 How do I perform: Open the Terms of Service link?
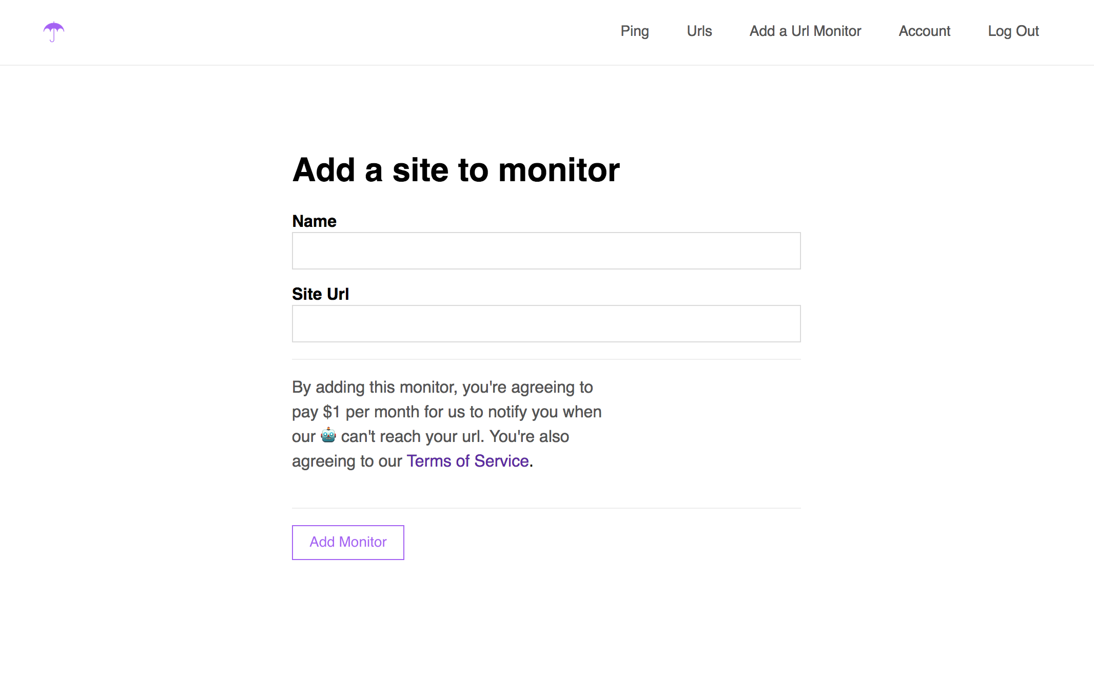point(467,460)
